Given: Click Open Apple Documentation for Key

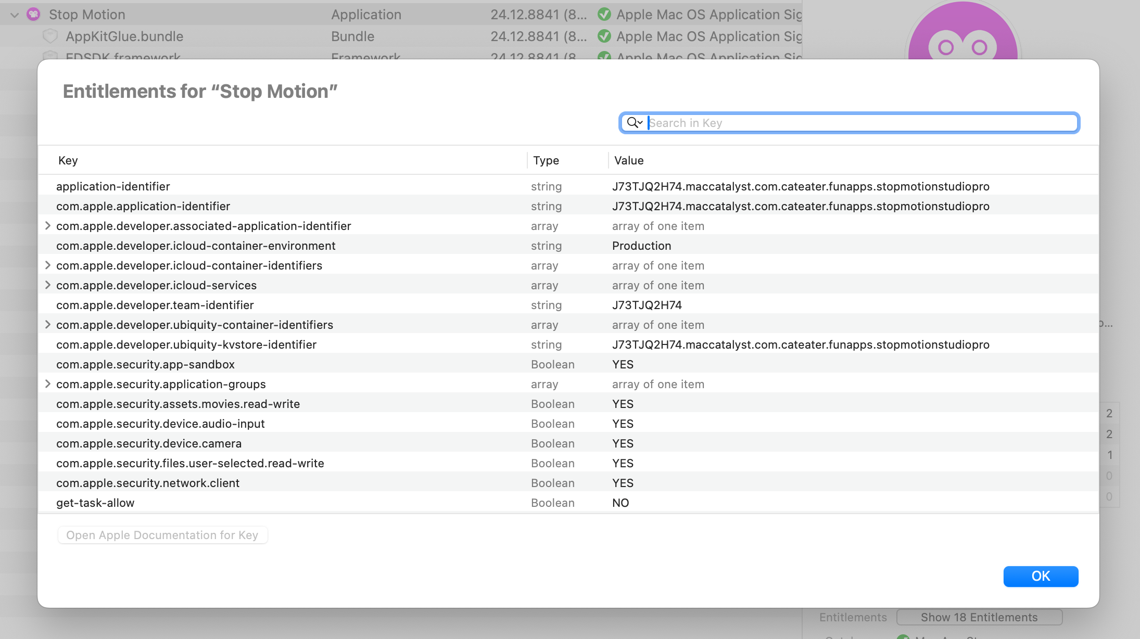Looking at the screenshot, I should [162, 535].
